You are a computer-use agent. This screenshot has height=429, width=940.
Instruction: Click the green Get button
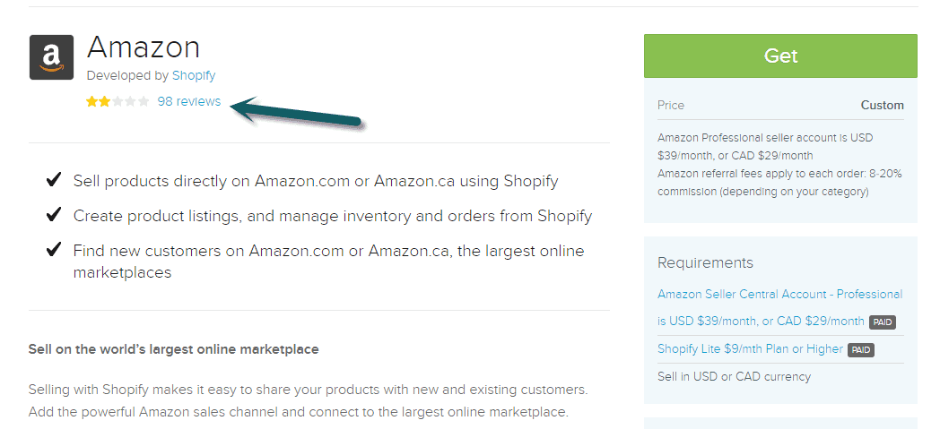click(x=780, y=56)
